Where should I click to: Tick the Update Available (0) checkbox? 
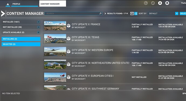[x=39, y=32]
